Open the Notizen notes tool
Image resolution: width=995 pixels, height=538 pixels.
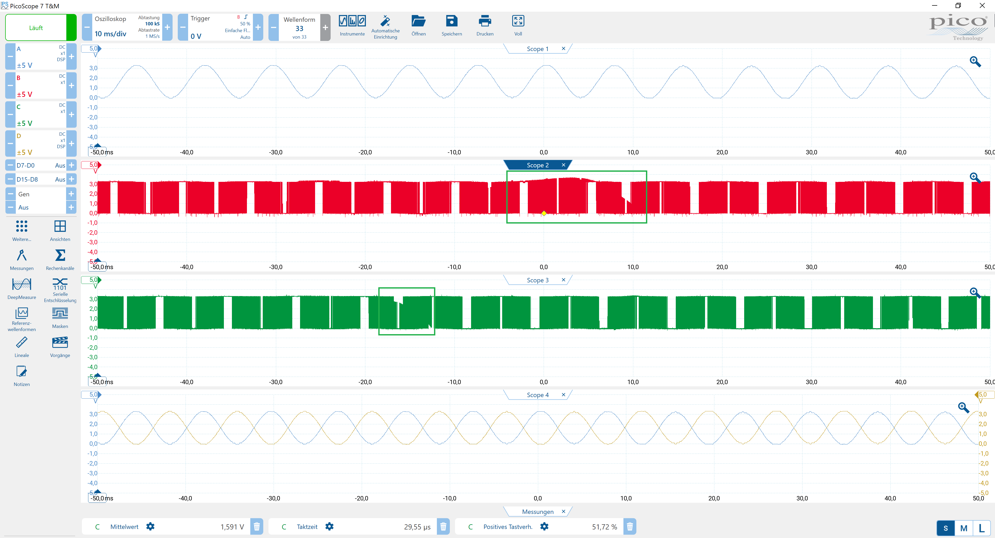[22, 376]
